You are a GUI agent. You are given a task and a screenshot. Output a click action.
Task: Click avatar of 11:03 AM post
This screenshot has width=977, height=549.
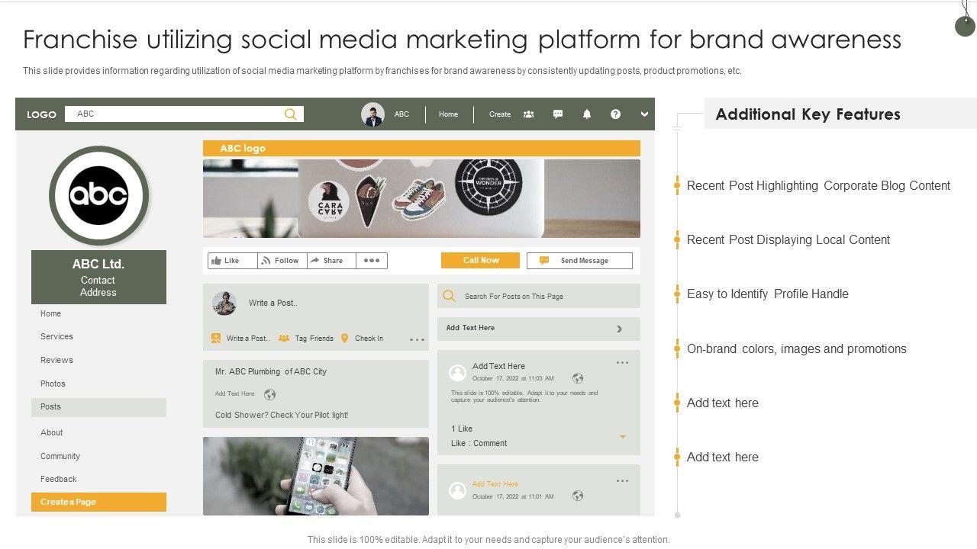click(x=457, y=372)
